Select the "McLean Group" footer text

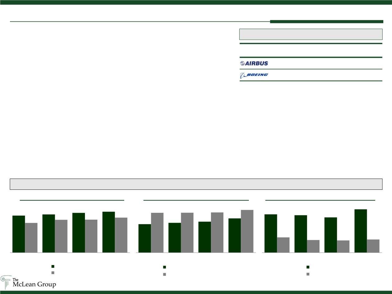34,284
